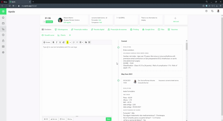Open the Odontograma tab

click(x=61, y=29)
